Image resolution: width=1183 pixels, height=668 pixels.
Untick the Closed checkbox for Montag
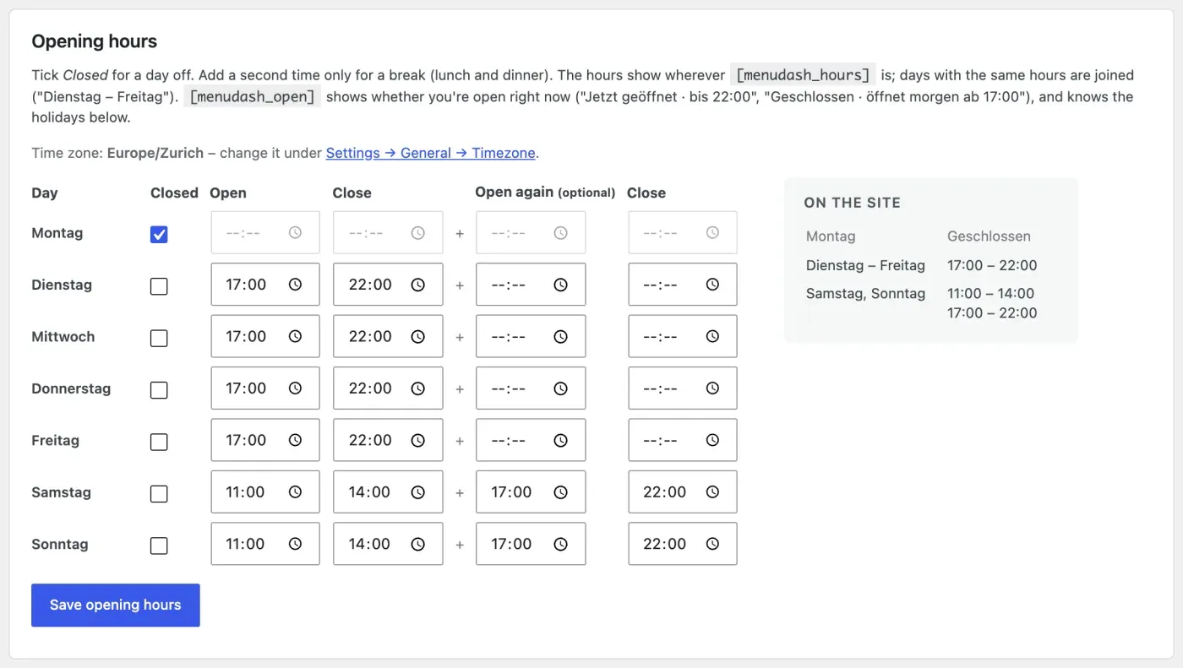tap(159, 234)
